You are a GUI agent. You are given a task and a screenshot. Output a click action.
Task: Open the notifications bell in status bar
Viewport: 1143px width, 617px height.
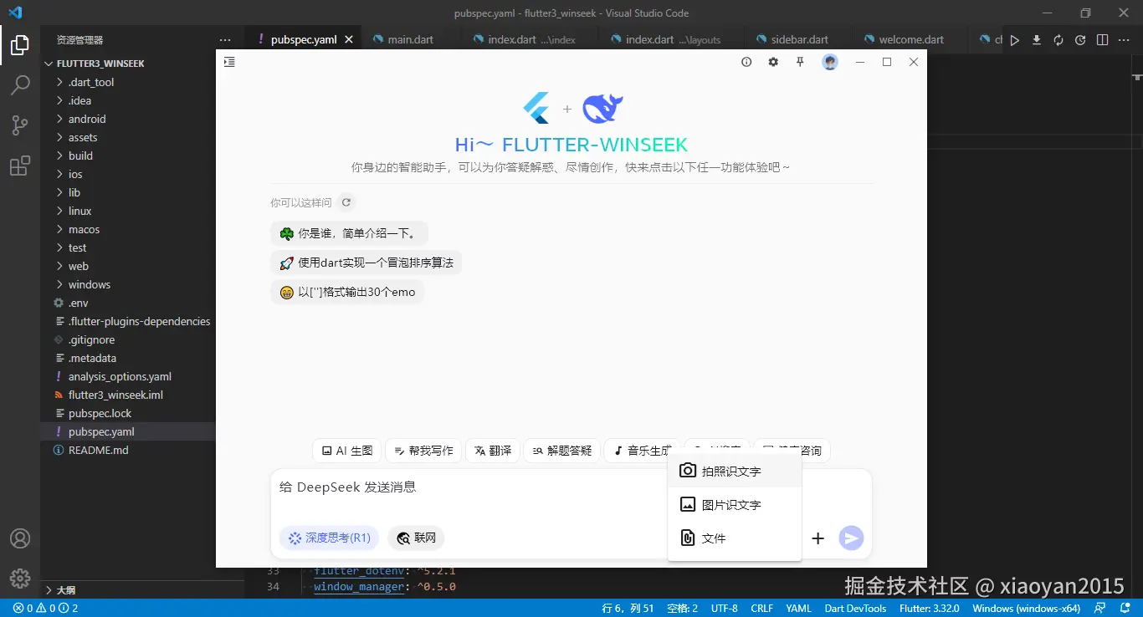[1125, 608]
